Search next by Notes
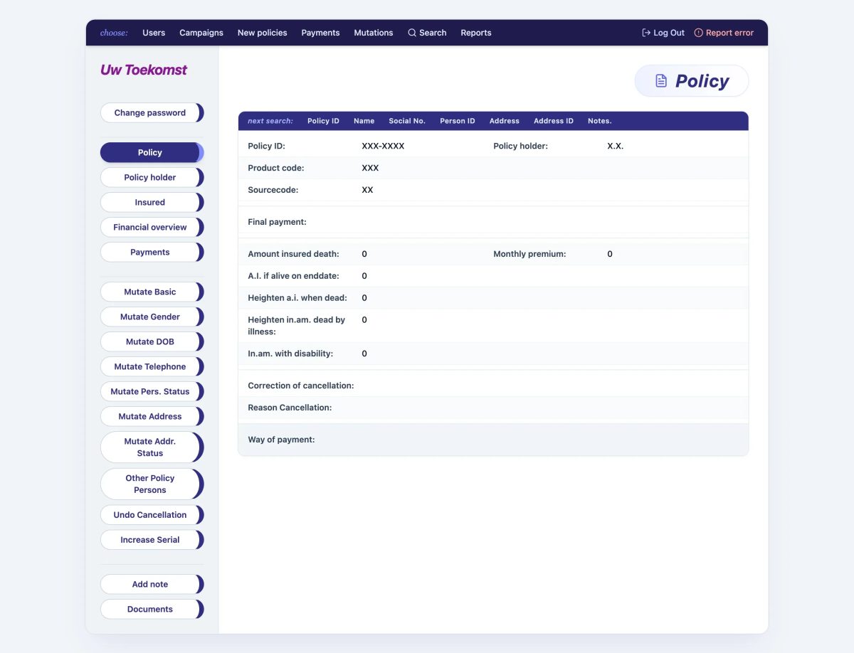Image resolution: width=854 pixels, height=653 pixels. click(599, 121)
